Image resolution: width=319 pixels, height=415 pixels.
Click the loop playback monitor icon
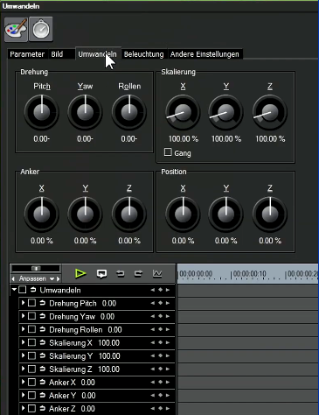[x=101, y=274]
